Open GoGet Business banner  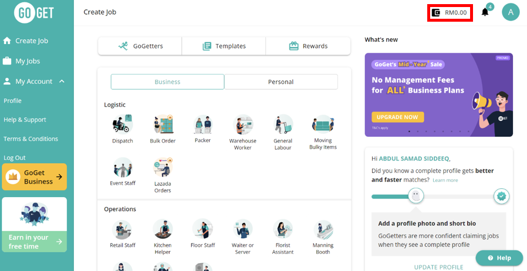coord(34,177)
